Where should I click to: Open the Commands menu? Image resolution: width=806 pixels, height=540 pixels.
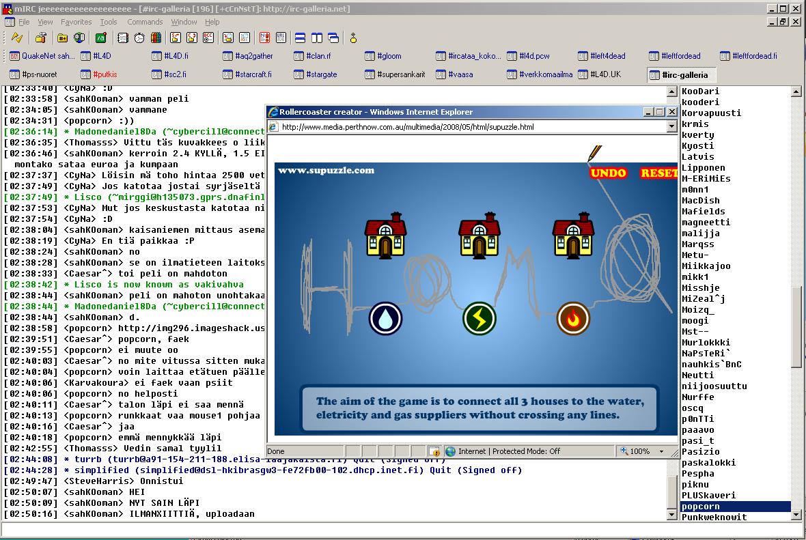coord(145,22)
